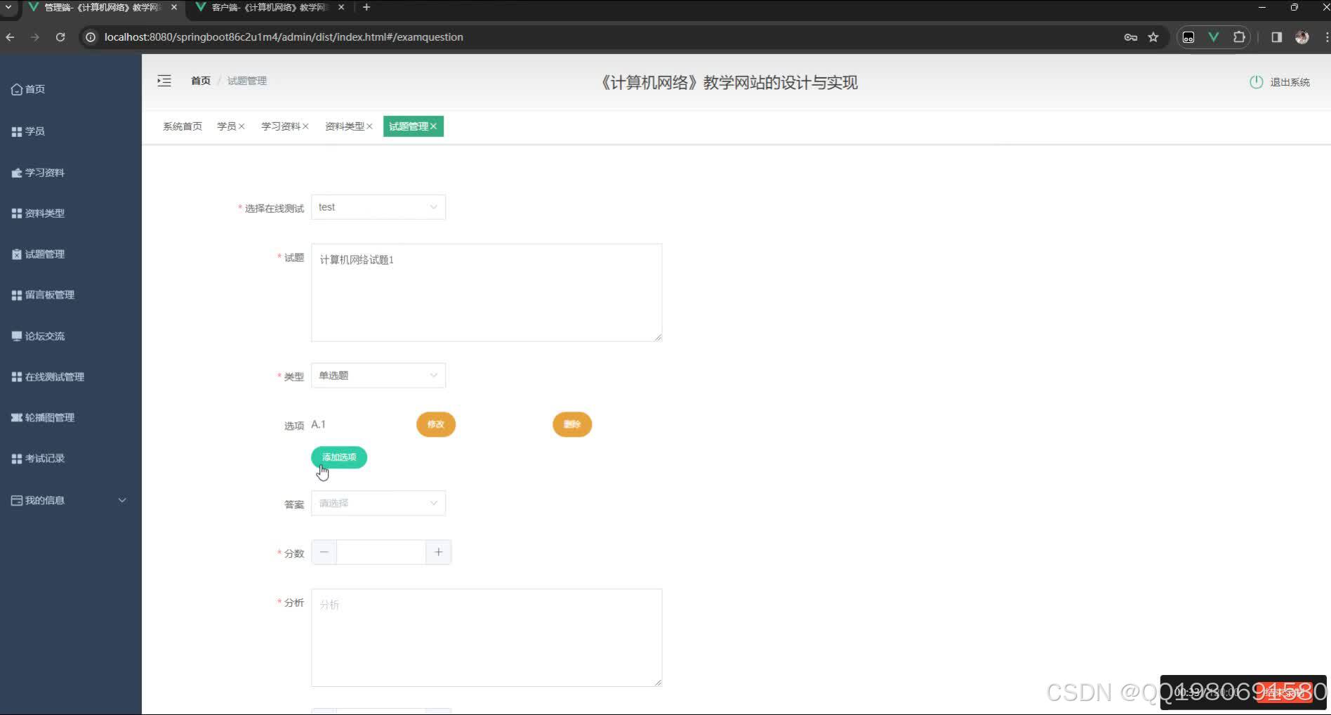
Task: Focus the 分数 number input
Action: [x=381, y=553]
